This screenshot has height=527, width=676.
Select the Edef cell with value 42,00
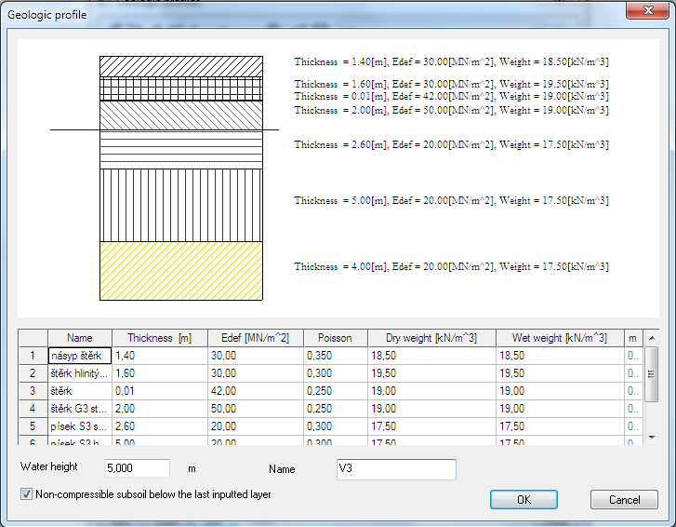click(255, 391)
